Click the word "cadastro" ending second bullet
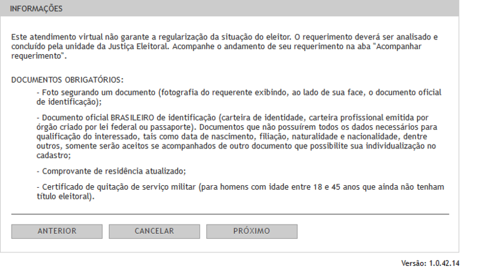The width and height of the screenshot is (497, 271). [x=52, y=156]
